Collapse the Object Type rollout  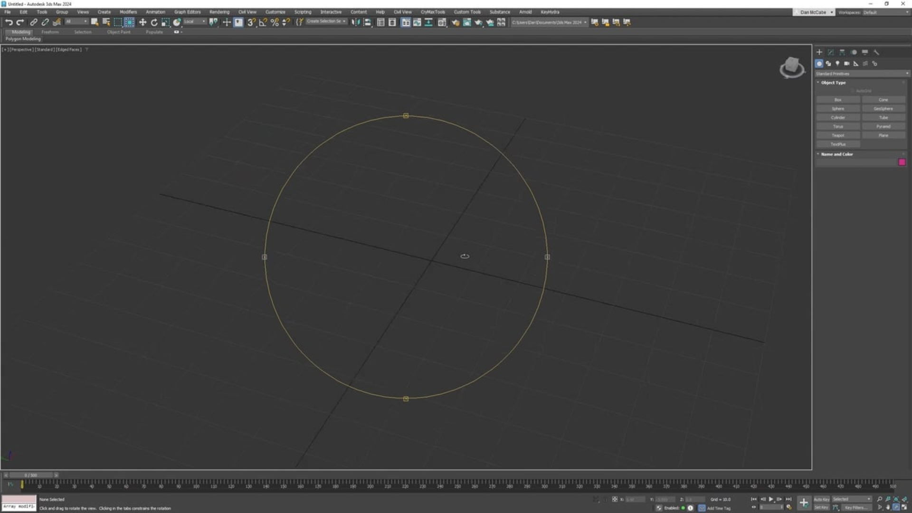click(x=833, y=83)
